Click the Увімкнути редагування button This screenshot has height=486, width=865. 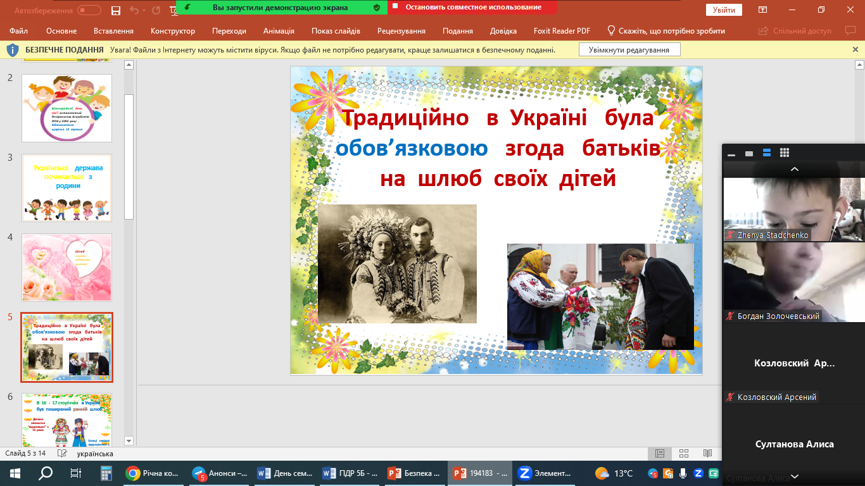pos(629,50)
